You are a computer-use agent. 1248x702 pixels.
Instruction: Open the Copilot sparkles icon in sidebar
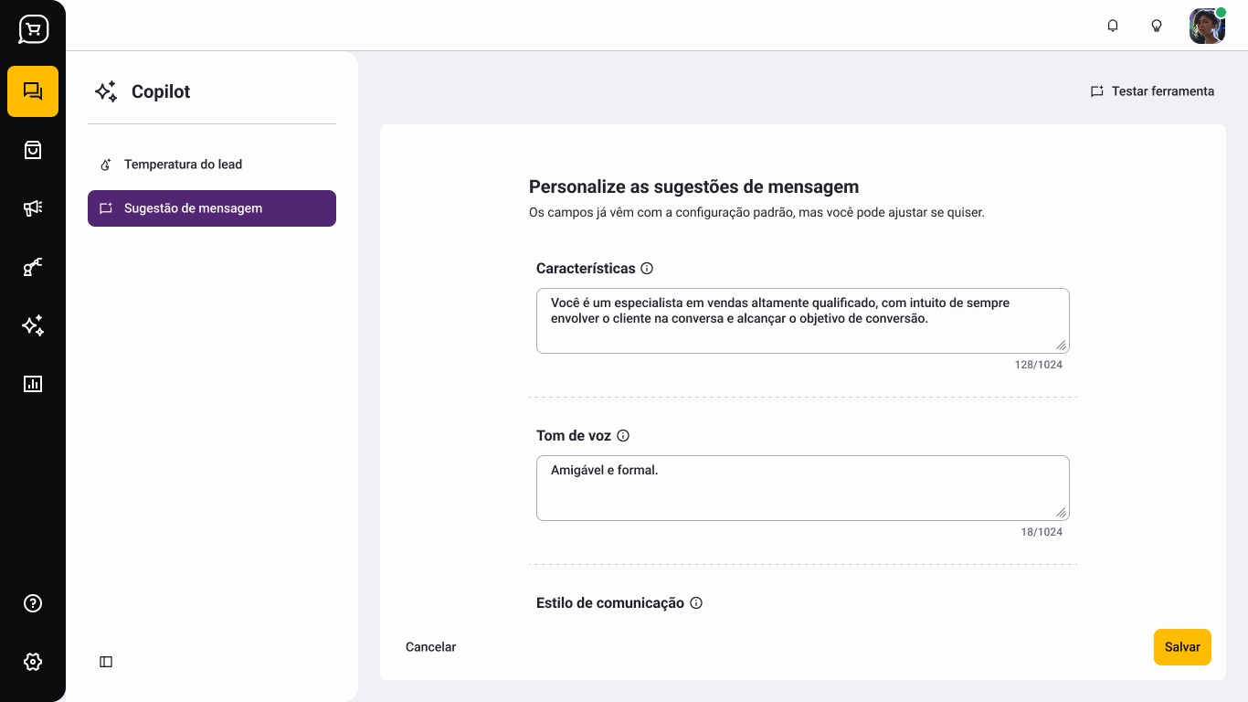33,325
